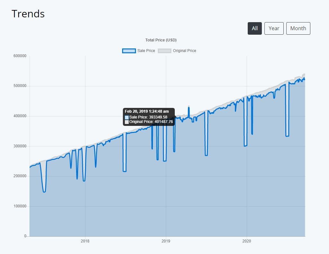Screen dimensions: 329x254
Task: Click the white Original Price swatch in tooltip
Action: point(127,122)
